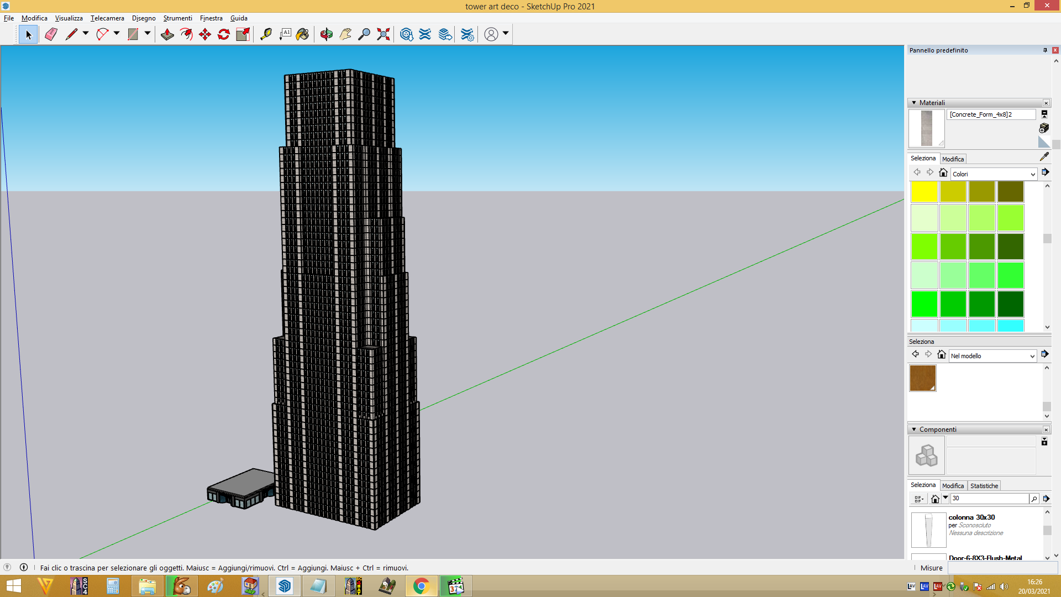Click the Windows Start button

tap(14, 586)
